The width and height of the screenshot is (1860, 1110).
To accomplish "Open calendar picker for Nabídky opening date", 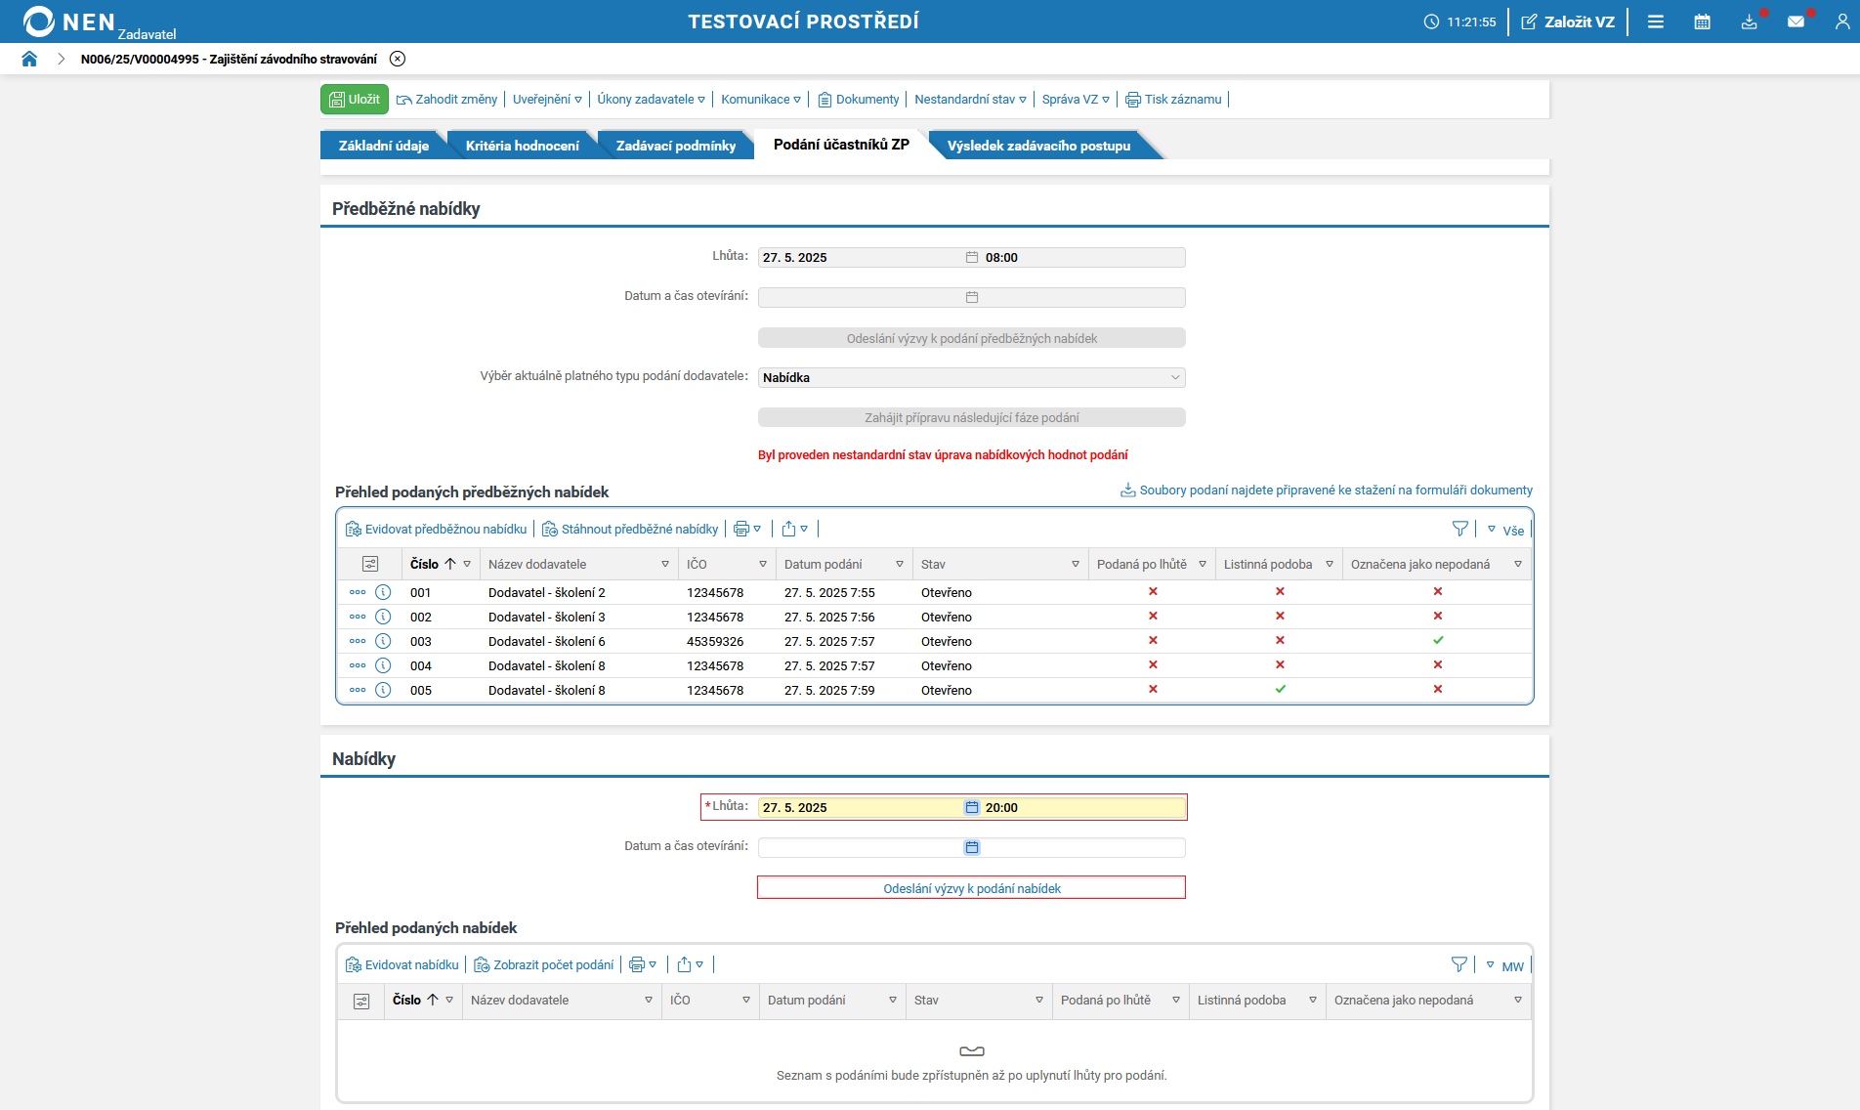I will point(972,848).
